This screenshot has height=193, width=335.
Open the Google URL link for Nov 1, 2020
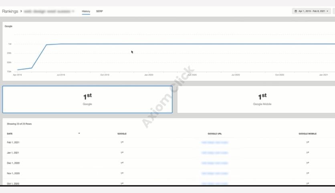click(x=215, y=173)
